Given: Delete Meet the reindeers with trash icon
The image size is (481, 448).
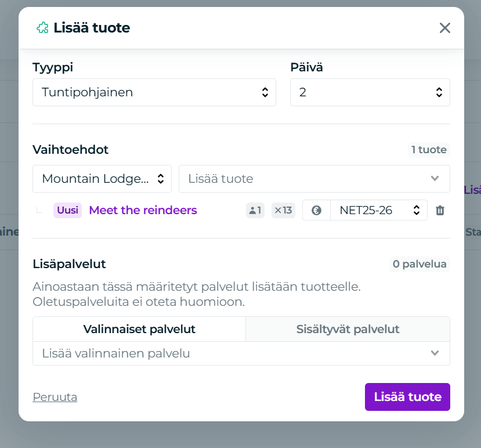Looking at the screenshot, I should (x=440, y=211).
